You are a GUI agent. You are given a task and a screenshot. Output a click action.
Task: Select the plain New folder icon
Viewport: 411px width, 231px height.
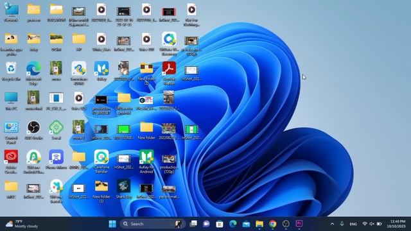[146, 130]
